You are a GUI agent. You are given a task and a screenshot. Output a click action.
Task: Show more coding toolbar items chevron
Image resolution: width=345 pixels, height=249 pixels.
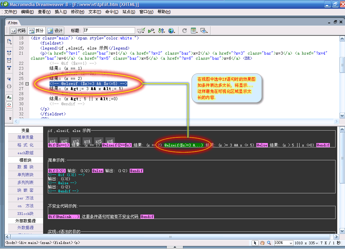coord(10,118)
